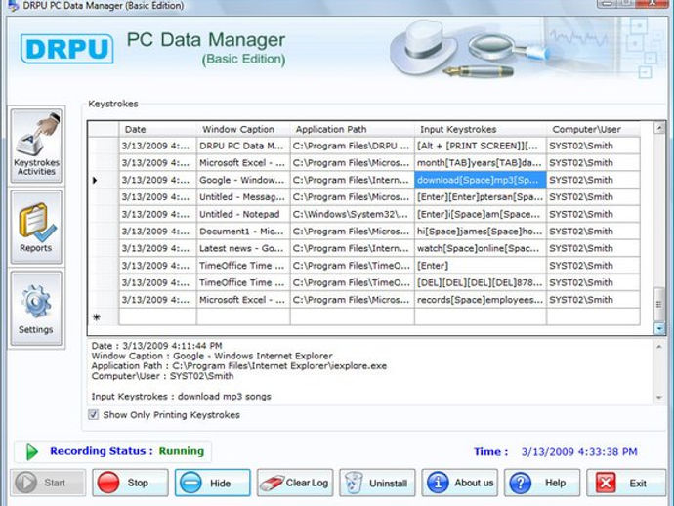Click the details pane scroll down arrow
Image resolution: width=674 pixels, height=506 pixels.
pyautogui.click(x=659, y=398)
